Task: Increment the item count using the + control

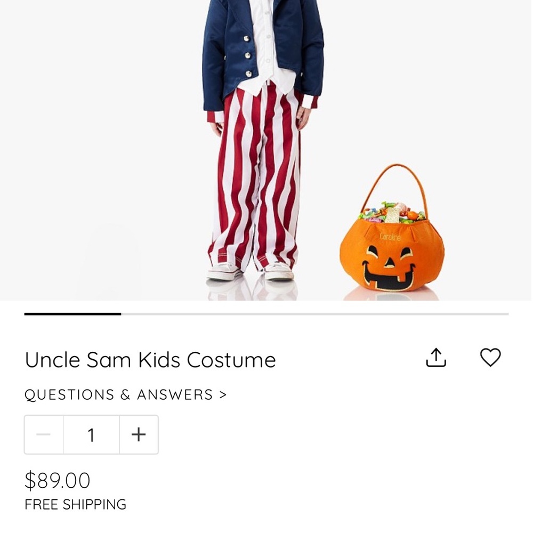Action: pos(139,434)
